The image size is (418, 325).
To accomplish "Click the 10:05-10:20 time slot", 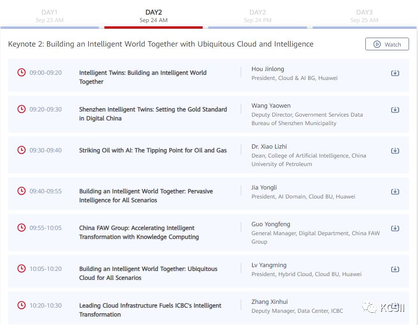I will click(x=46, y=269).
